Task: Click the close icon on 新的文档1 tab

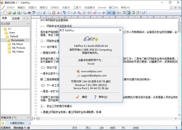Action: click(x=30, y=123)
